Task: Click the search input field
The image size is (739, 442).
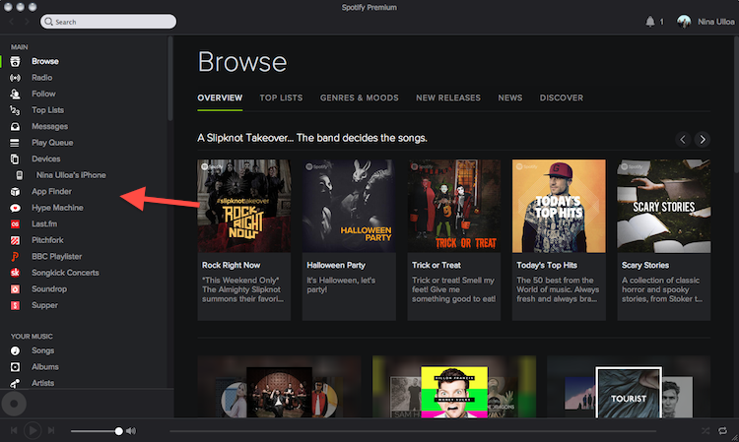Action: click(x=108, y=22)
